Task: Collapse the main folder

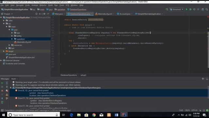Action: (x=7, y=27)
